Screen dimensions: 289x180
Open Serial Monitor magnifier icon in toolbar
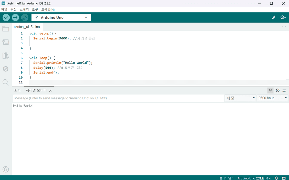pyautogui.click(x=283, y=17)
